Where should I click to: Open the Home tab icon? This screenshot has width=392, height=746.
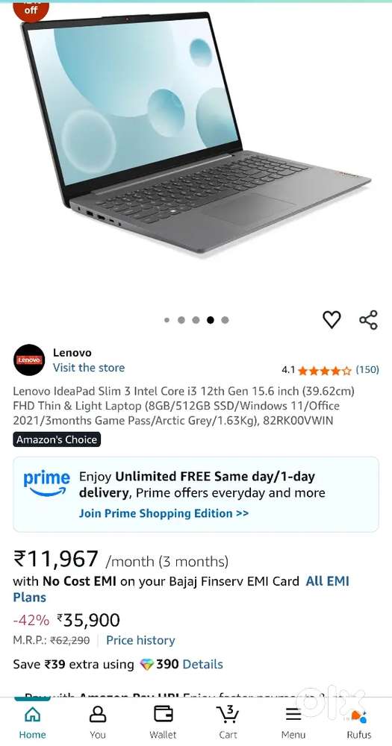[32, 714]
